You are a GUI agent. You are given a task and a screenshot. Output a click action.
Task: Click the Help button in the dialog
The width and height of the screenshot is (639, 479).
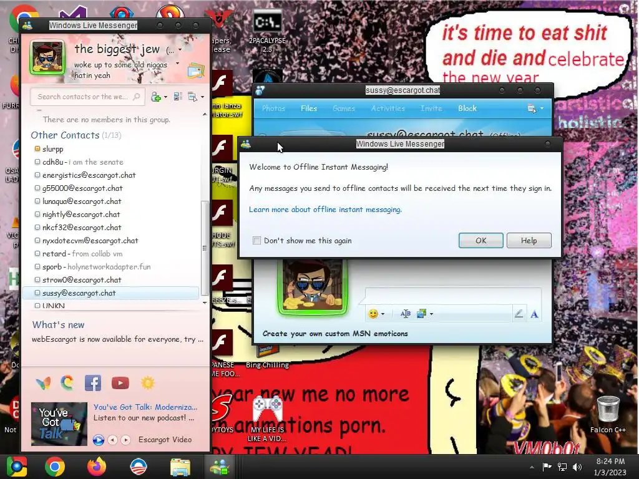529,240
